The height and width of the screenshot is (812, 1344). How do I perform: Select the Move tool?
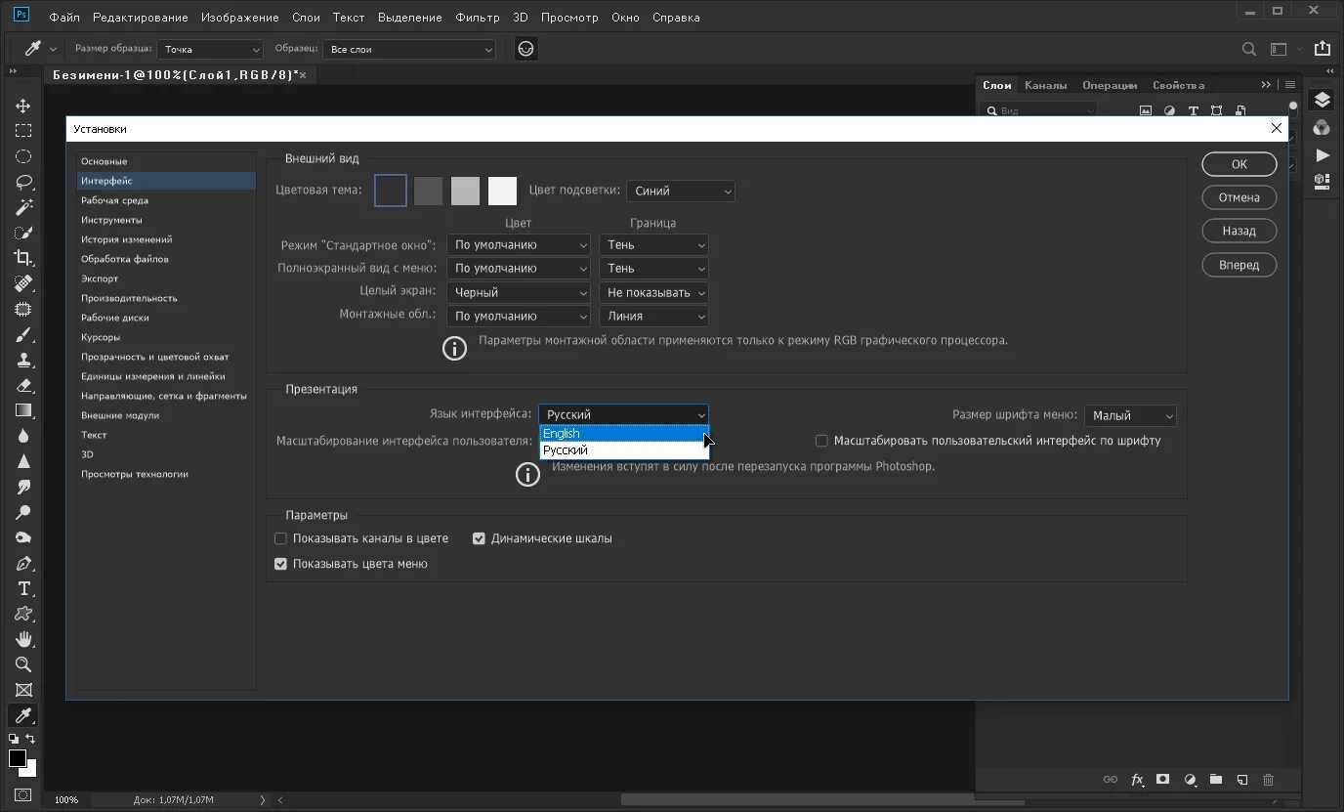click(23, 106)
